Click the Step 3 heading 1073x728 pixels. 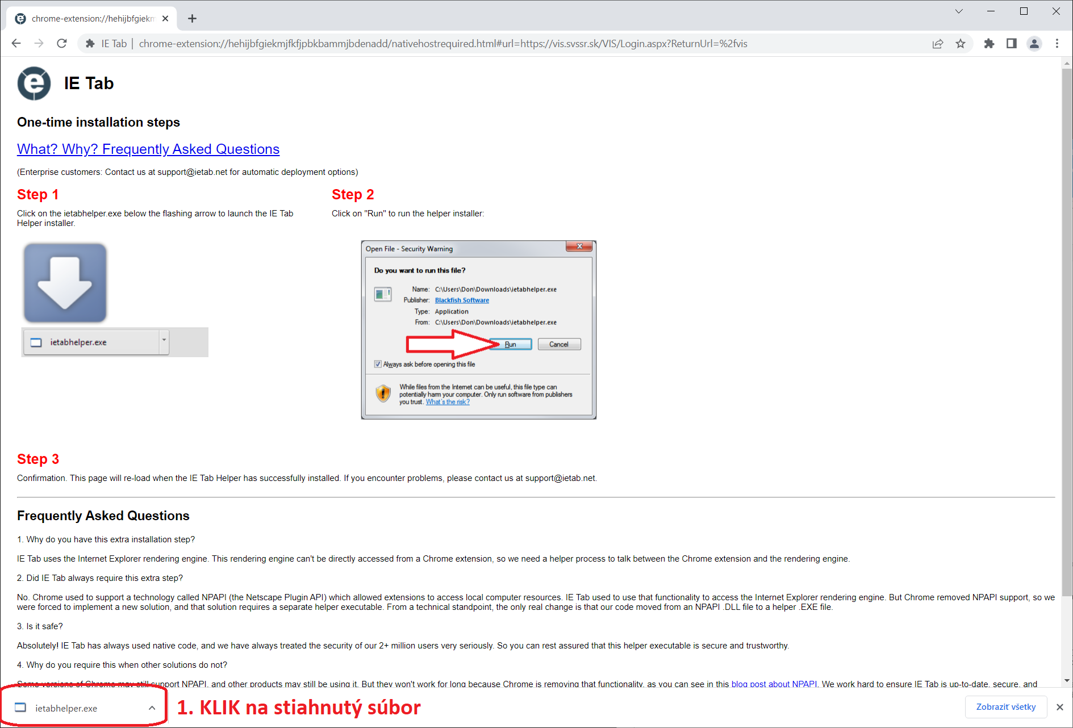tap(38, 459)
